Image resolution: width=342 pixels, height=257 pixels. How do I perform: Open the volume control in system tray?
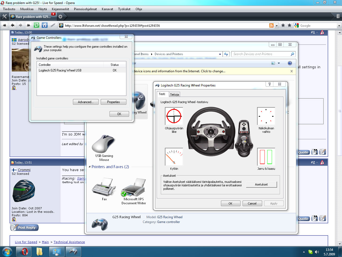tap(317, 252)
